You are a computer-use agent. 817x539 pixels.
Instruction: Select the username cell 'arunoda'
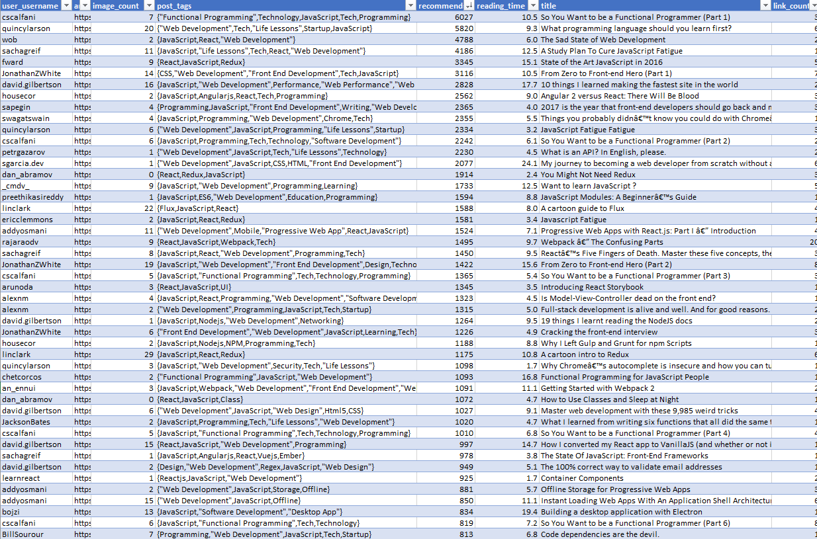17,287
